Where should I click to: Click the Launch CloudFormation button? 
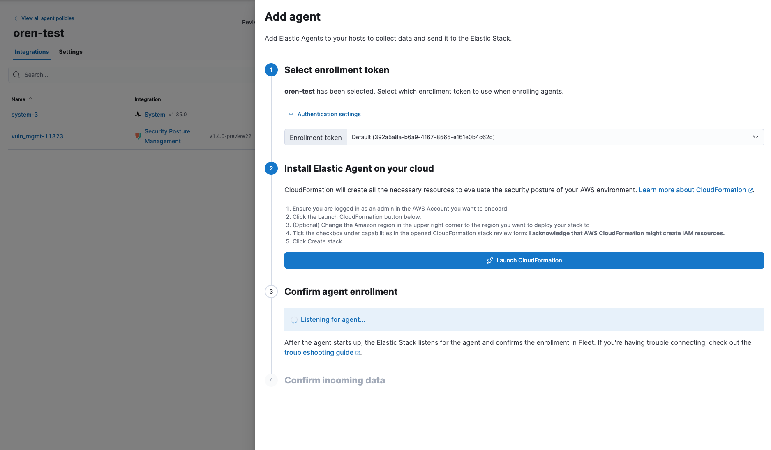point(524,260)
